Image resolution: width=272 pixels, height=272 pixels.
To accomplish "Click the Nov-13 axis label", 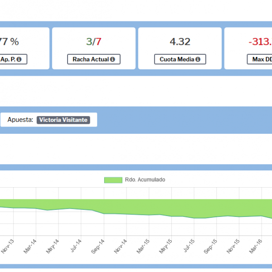I will click(7, 246).
